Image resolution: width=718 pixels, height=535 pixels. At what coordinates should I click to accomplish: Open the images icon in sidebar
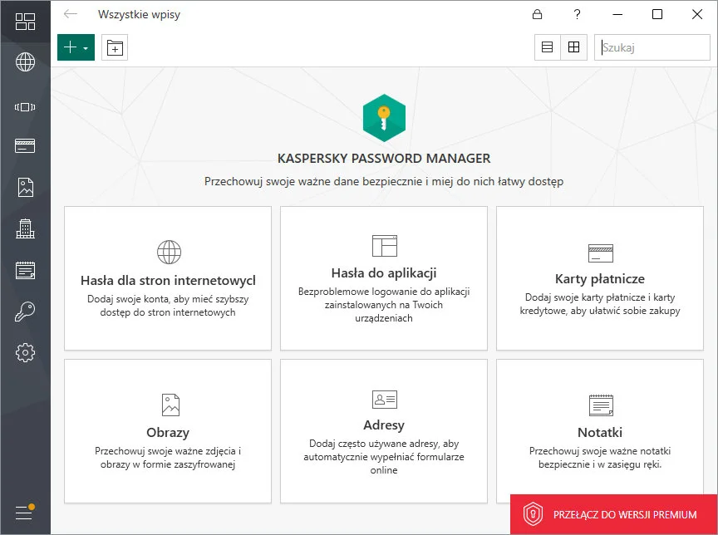(25, 187)
